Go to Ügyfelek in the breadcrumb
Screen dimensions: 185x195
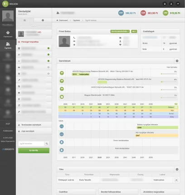pyautogui.click(x=76, y=20)
